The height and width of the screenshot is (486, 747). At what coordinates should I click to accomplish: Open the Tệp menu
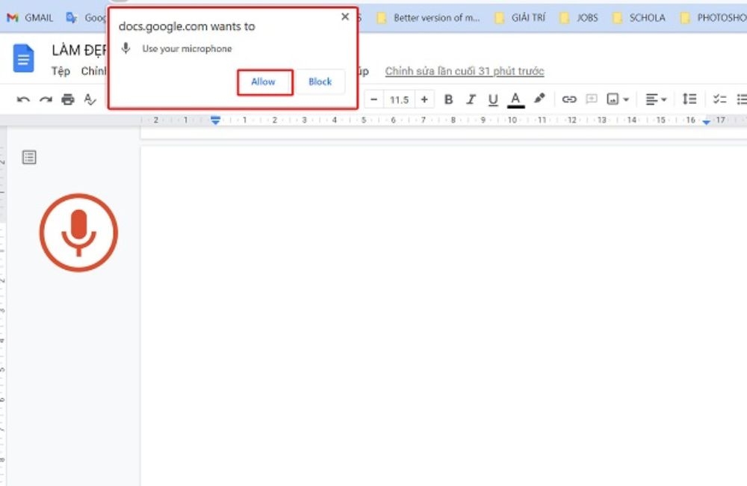[61, 71]
